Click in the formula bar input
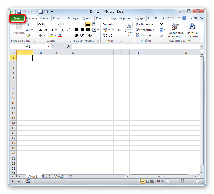 click(136, 47)
